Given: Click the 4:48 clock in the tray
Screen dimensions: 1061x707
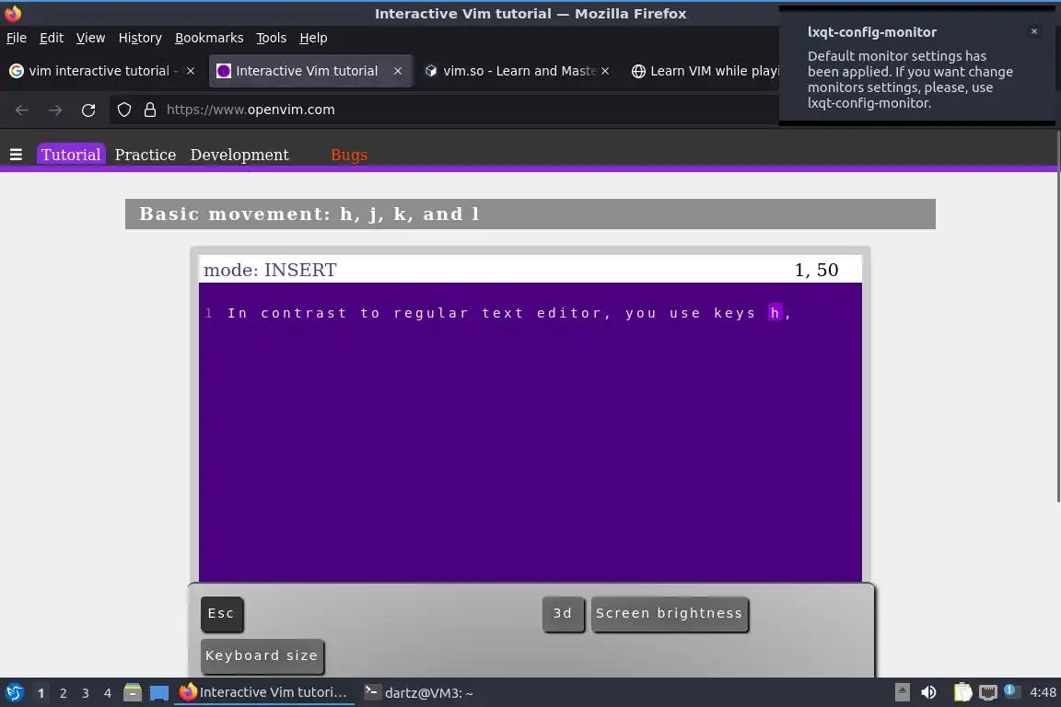Looking at the screenshot, I should (1043, 693).
